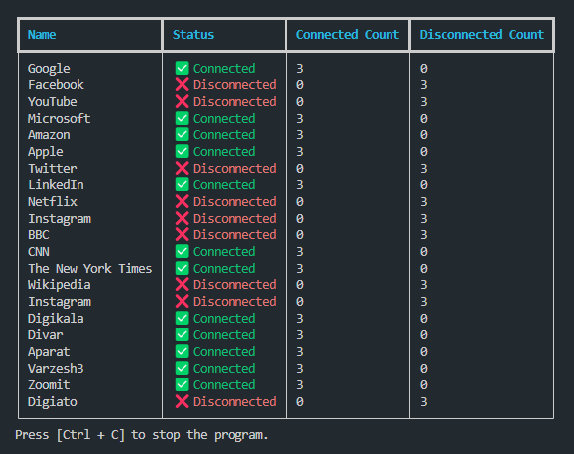Screen dimensions: 574x454
Task: Click the BBC name entry
Action: 39,235
